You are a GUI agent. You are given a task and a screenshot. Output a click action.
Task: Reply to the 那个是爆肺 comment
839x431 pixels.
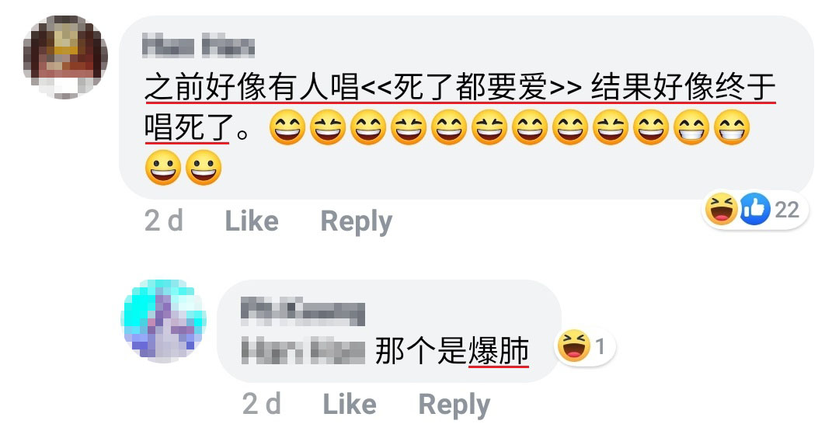pos(454,405)
